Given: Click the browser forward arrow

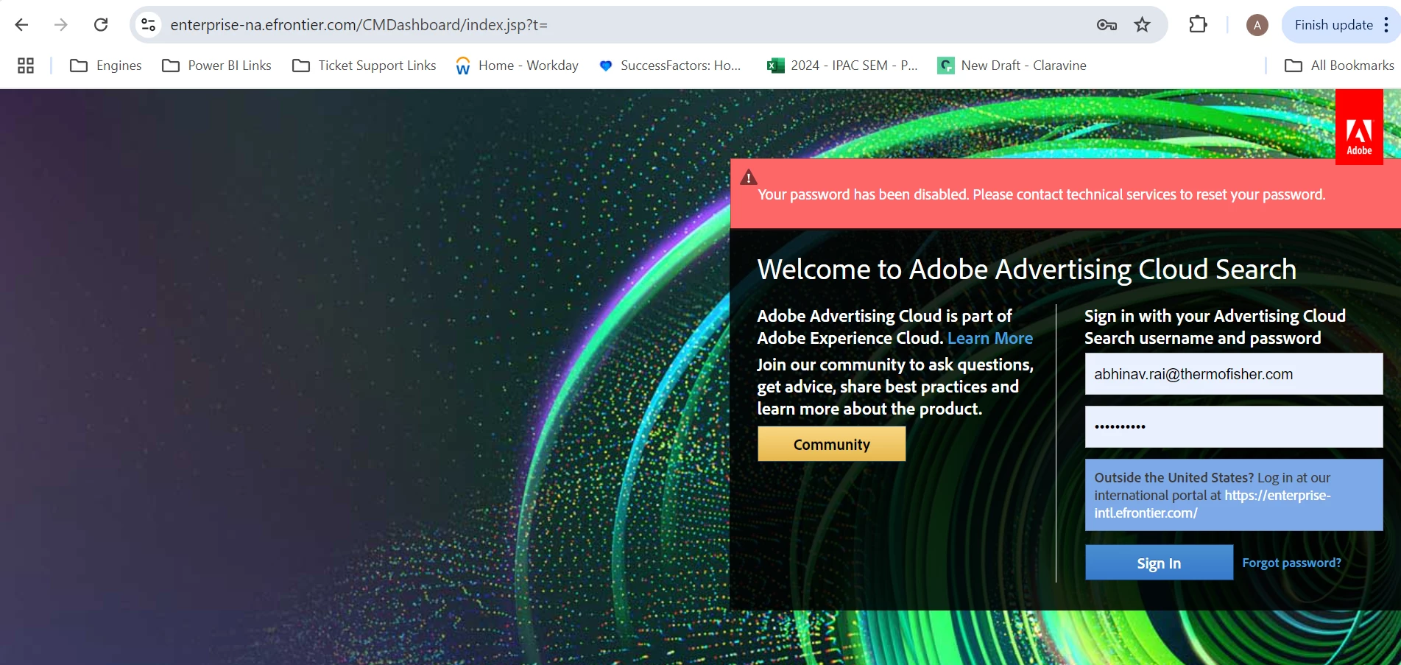Looking at the screenshot, I should point(61,25).
